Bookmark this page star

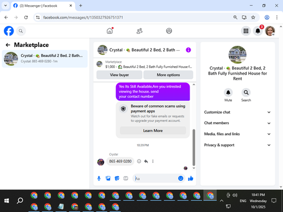click(253, 18)
